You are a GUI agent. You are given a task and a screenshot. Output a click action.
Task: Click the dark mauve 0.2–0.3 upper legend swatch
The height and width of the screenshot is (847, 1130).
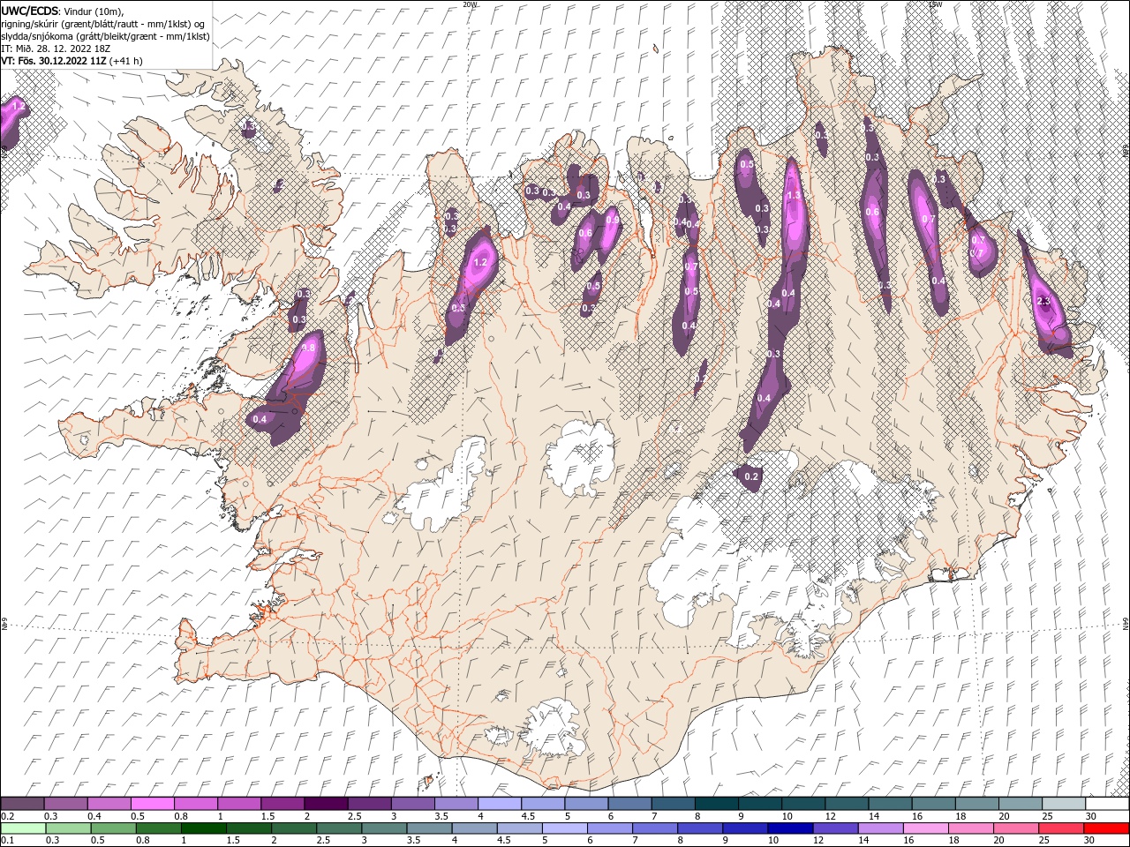[x=22, y=805]
